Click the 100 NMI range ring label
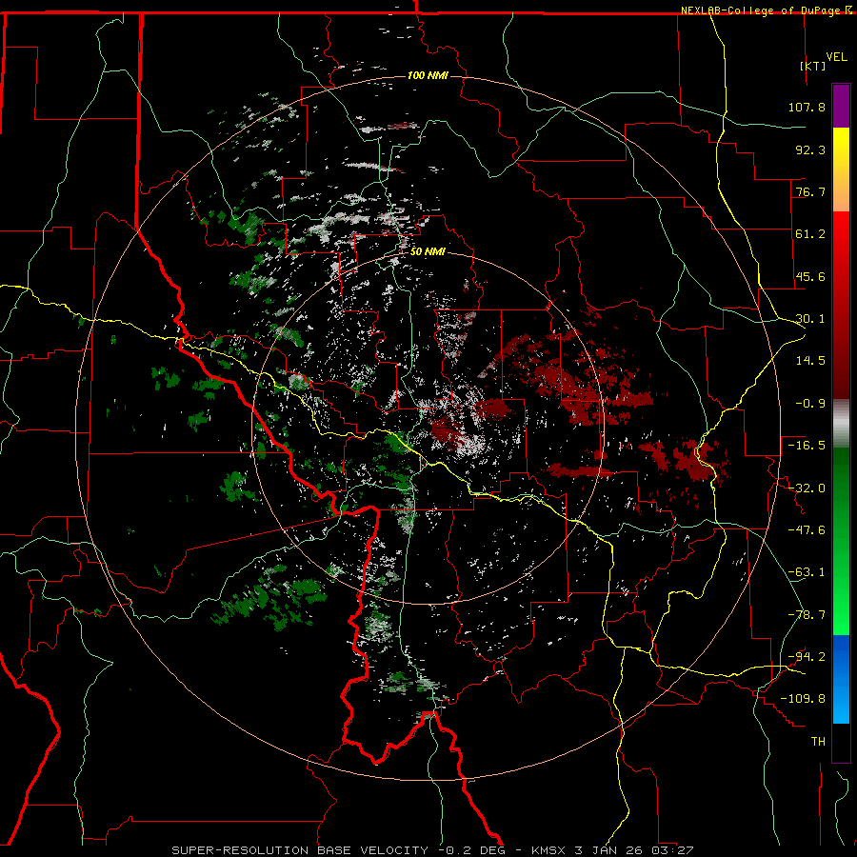The width and height of the screenshot is (857, 857). tap(428, 75)
